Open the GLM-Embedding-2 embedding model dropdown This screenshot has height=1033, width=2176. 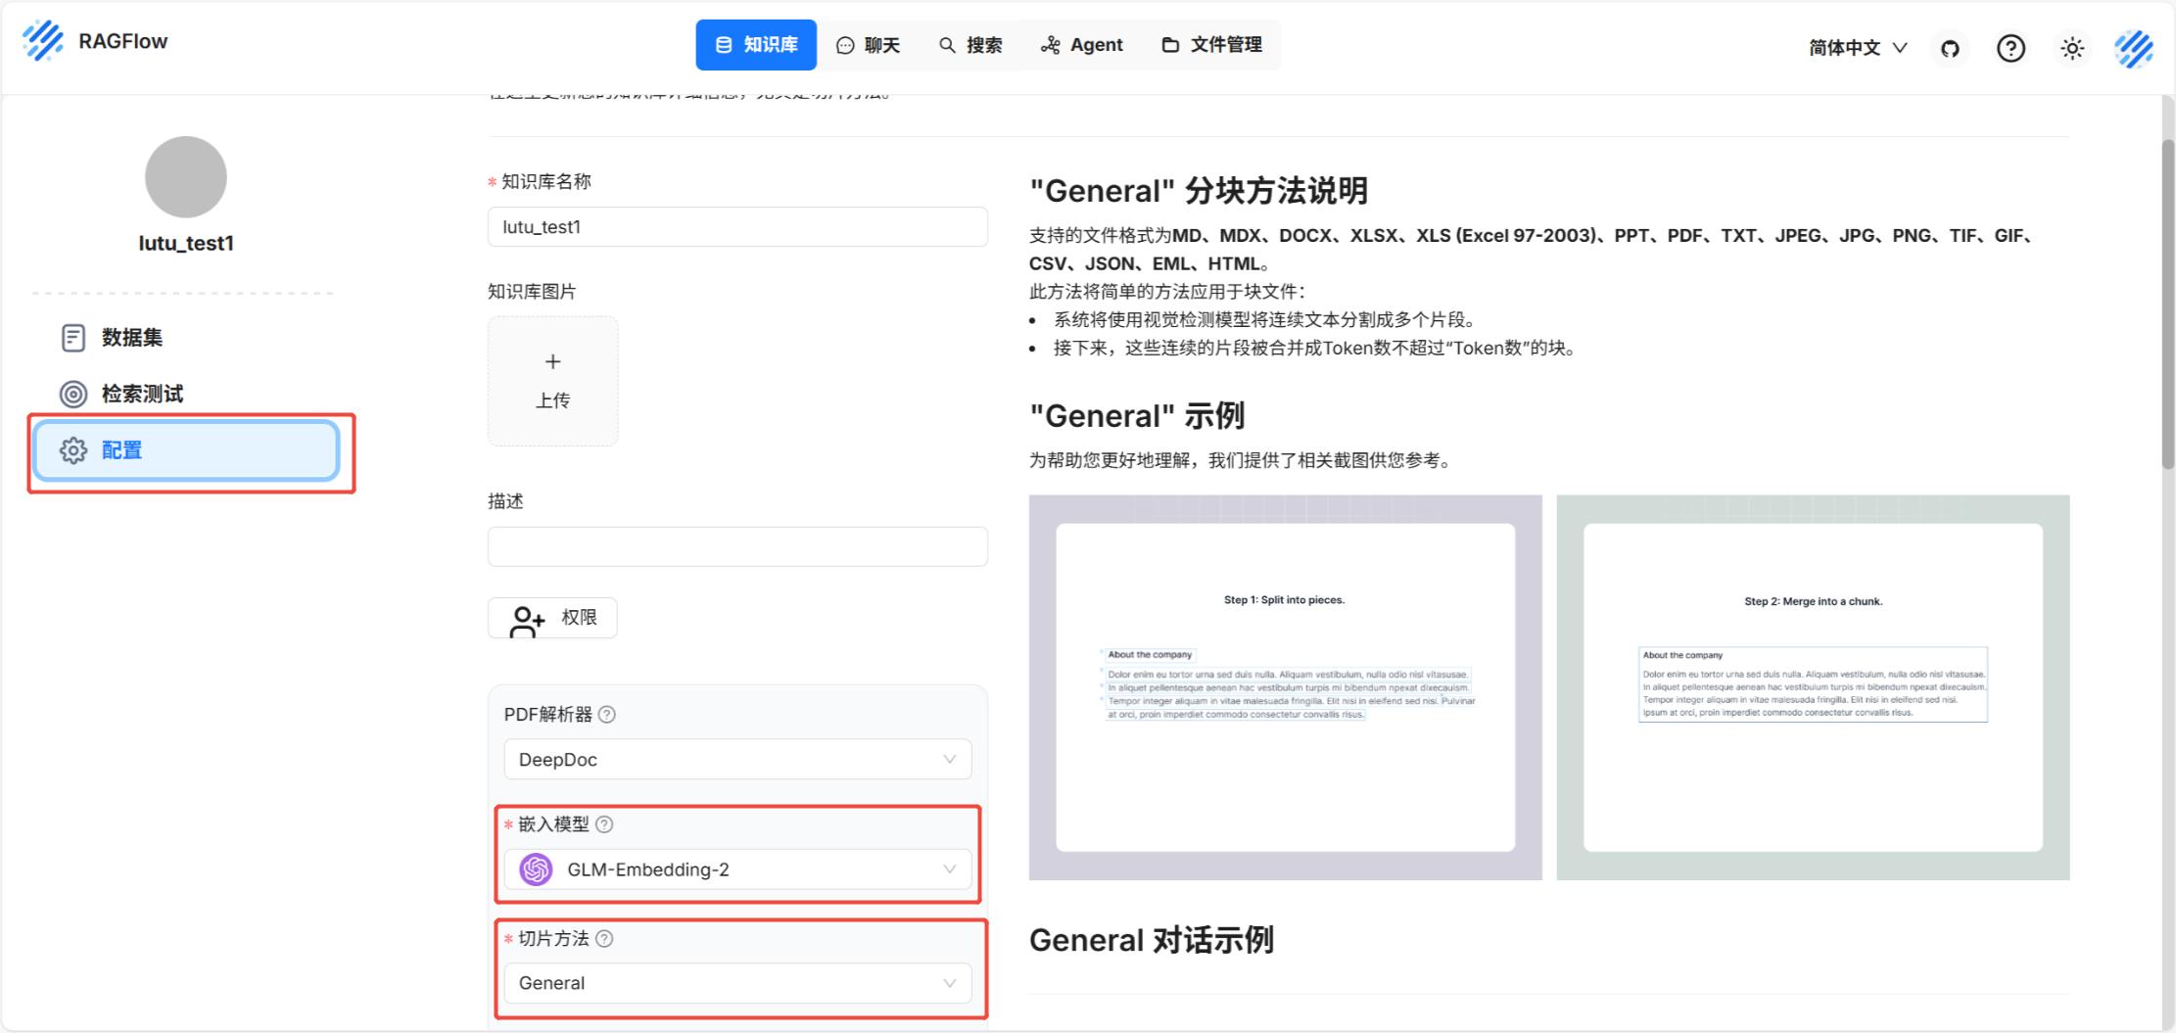737,869
